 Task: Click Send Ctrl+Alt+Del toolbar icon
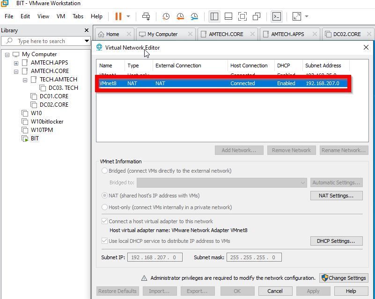146,16
